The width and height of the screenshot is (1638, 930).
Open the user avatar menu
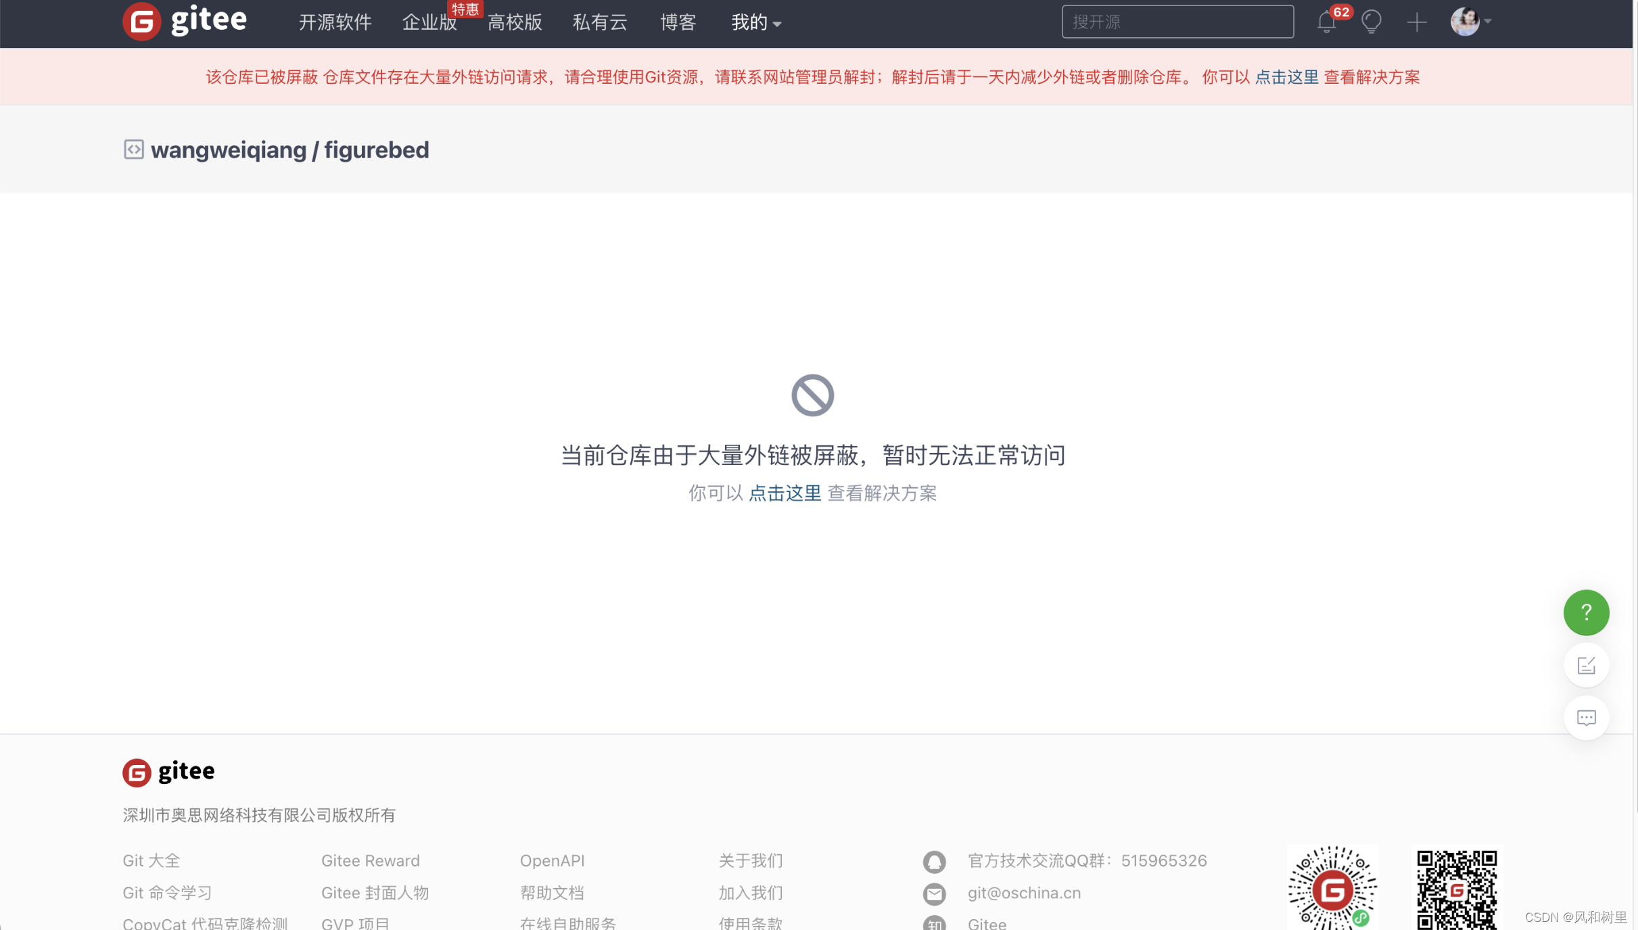pos(1470,22)
